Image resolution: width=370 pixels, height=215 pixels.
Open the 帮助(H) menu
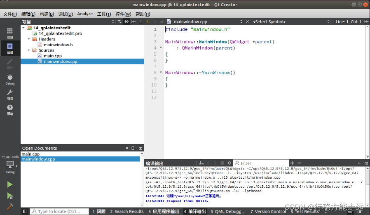(x=143, y=14)
